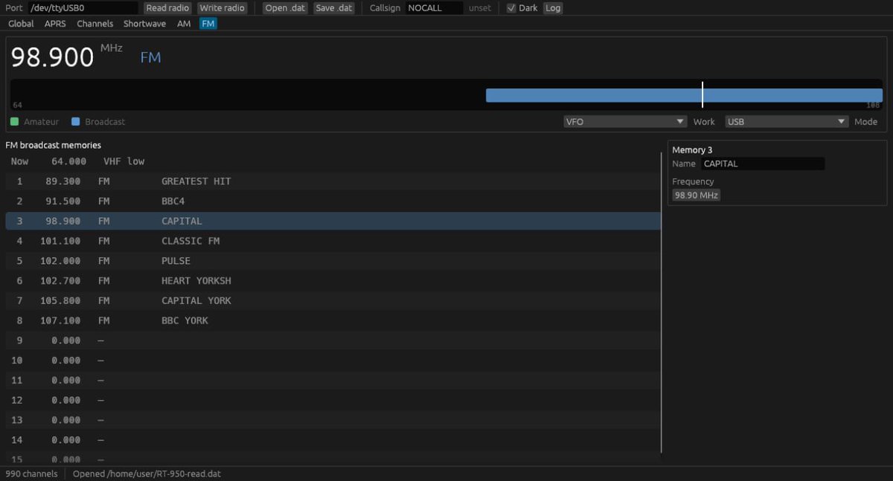This screenshot has height=481, width=893.
Task: Select empty memory row 9
Action: 333,340
